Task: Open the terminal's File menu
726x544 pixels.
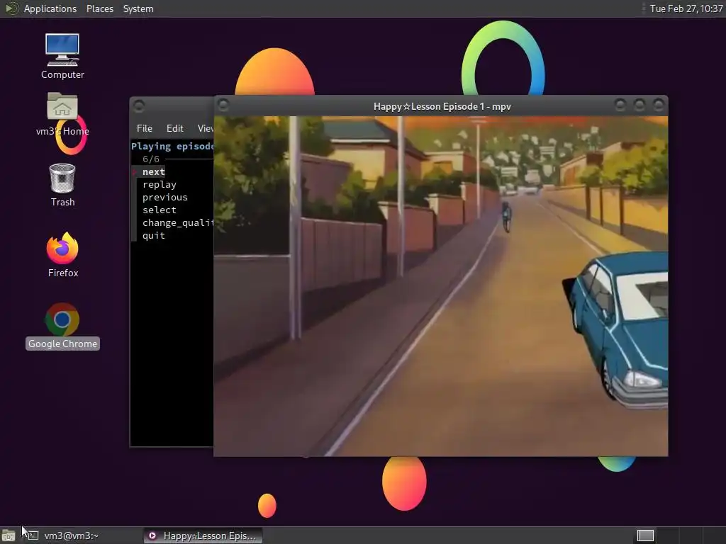Action: coord(145,128)
